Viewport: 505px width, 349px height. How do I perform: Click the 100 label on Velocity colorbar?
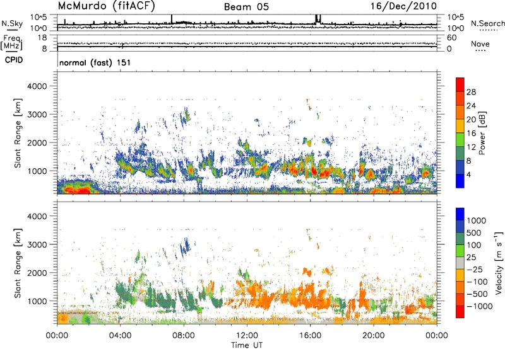coord(475,245)
